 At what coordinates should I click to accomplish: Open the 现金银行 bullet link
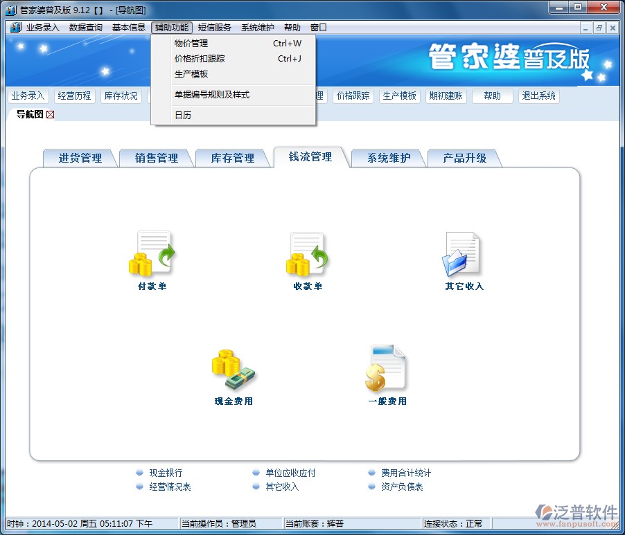point(166,473)
